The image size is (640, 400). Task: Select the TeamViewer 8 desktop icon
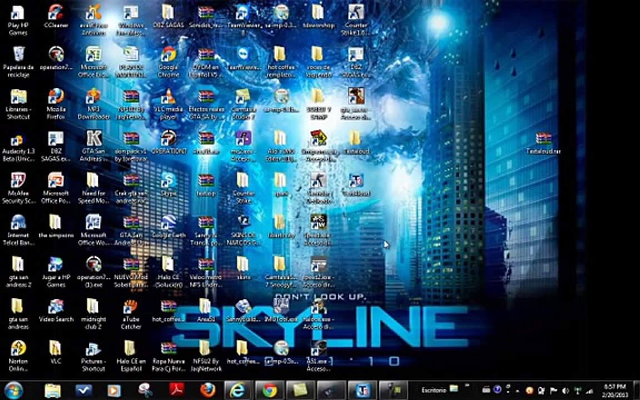pos(243,19)
